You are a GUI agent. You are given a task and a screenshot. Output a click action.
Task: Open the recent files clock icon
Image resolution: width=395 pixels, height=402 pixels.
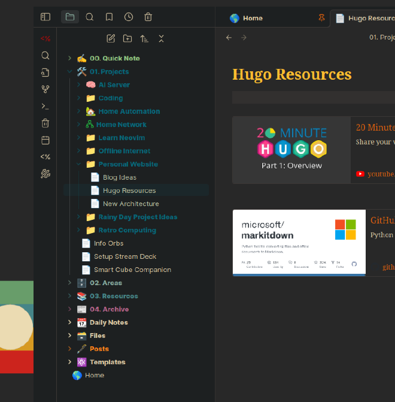pos(129,17)
